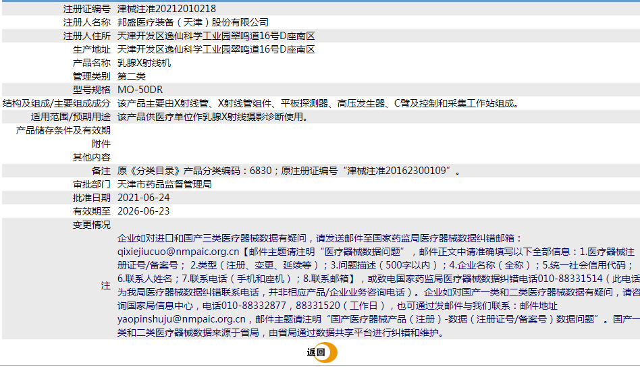
Task: Click the email yaopinshuju@nmpaic.org.cn
Action: tap(182, 319)
